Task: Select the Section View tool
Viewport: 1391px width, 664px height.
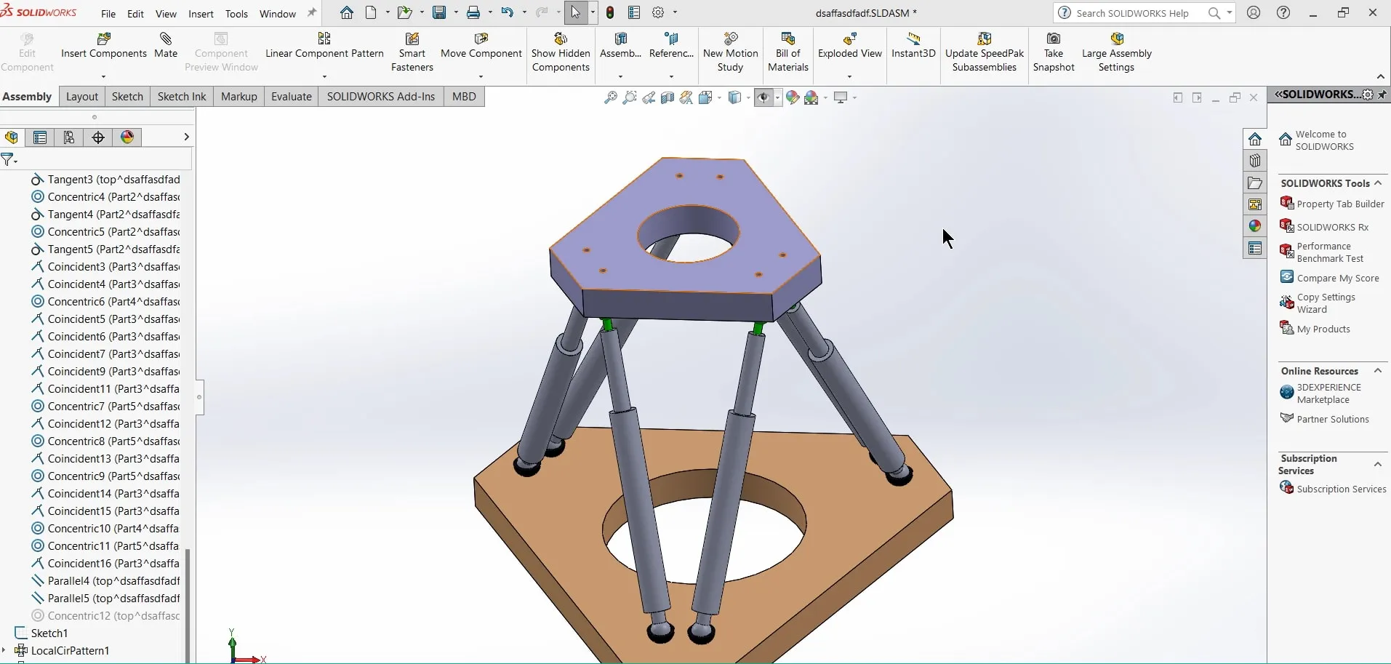Action: click(x=668, y=97)
